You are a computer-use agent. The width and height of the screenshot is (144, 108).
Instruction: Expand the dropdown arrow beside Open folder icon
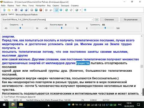pyautogui.click(x=12, y=10)
